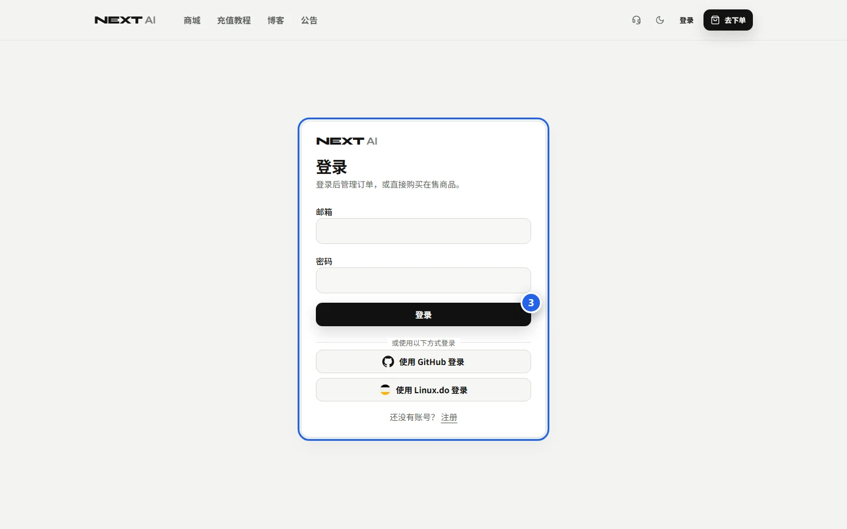
Task: Focus the 密码 input field
Action: (423, 280)
